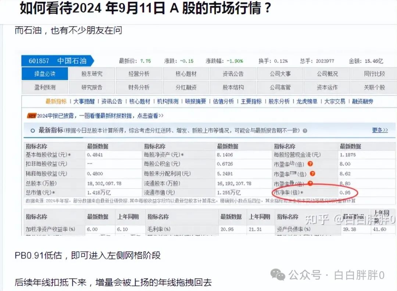This screenshot has width=397, height=291.
Task: Select 分红融资 tab
Action: click(186, 87)
